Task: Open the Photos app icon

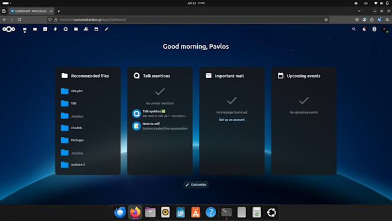Action: pos(45,29)
